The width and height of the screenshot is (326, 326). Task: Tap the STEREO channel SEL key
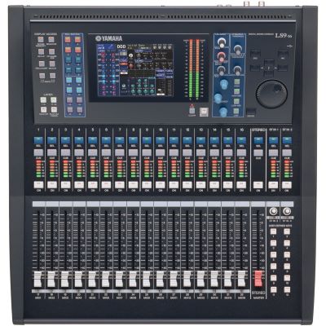pyautogui.click(x=258, y=140)
